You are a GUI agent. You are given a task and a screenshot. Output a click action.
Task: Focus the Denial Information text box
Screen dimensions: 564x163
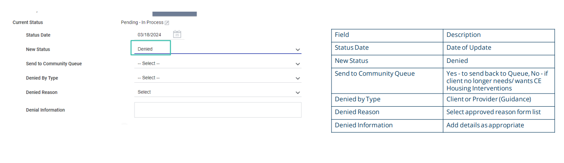click(218, 110)
